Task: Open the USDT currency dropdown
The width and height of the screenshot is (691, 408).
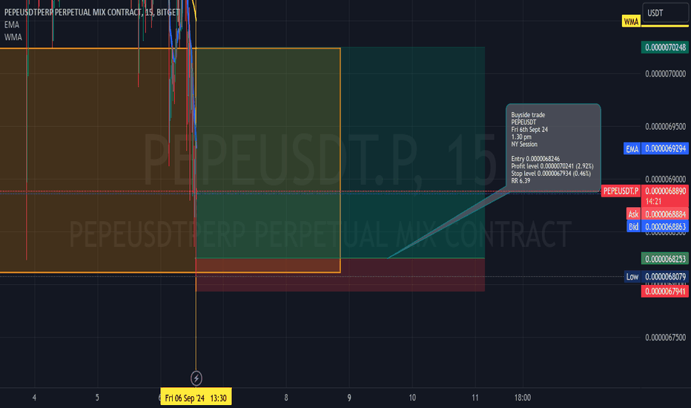Action: (666, 13)
